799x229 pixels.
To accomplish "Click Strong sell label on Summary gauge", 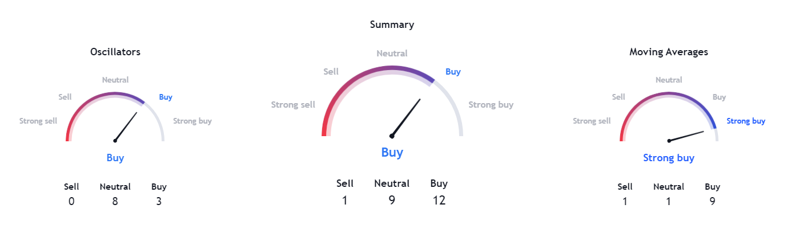I will [x=293, y=105].
